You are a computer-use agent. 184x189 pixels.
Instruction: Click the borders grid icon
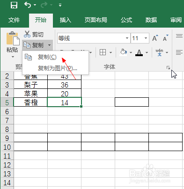[x=103, y=52]
